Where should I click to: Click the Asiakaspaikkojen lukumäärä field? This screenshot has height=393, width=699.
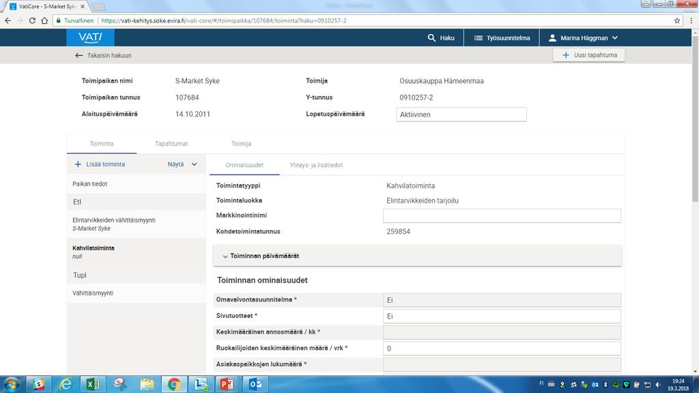click(x=502, y=364)
